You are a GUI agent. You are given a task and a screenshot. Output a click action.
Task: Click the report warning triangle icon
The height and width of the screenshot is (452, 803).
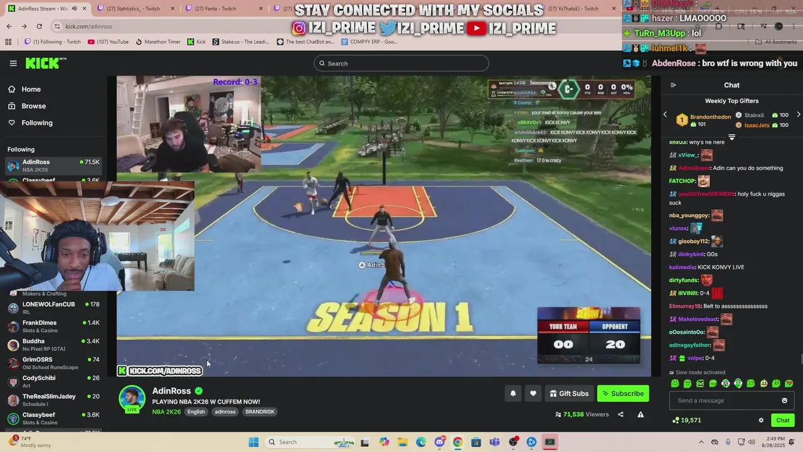pyautogui.click(x=641, y=414)
